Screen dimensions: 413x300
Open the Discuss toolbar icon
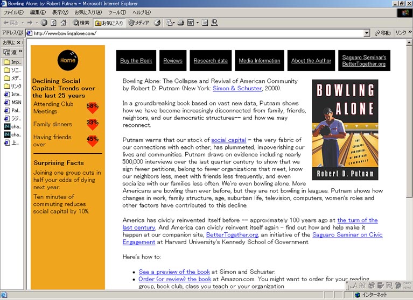point(205,23)
